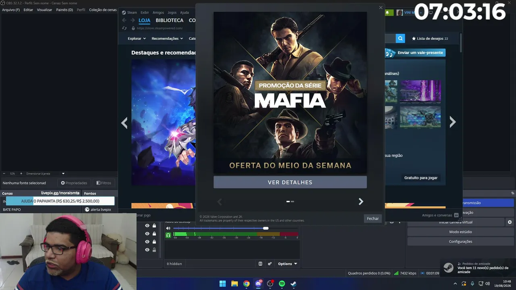Viewport: 516px width, 290px height.
Task: Open Visualizar menu in OBS
Action: pos(44,10)
